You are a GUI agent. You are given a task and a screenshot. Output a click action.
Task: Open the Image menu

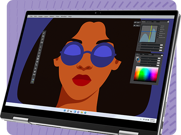(x=40, y=16)
